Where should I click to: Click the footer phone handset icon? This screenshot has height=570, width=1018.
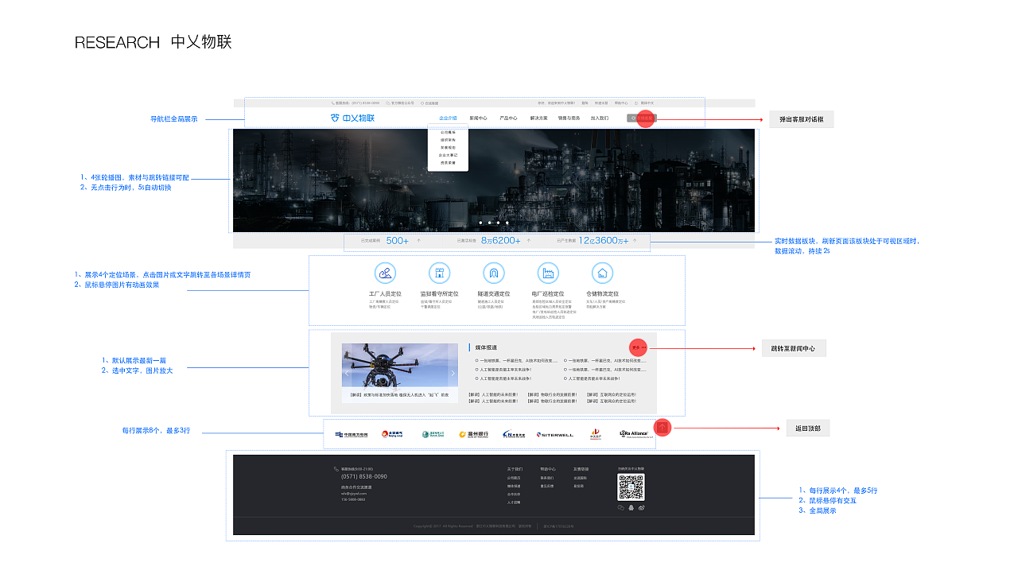(x=336, y=469)
